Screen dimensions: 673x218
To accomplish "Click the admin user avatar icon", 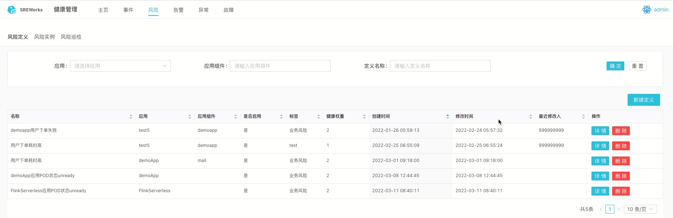I will point(646,10).
